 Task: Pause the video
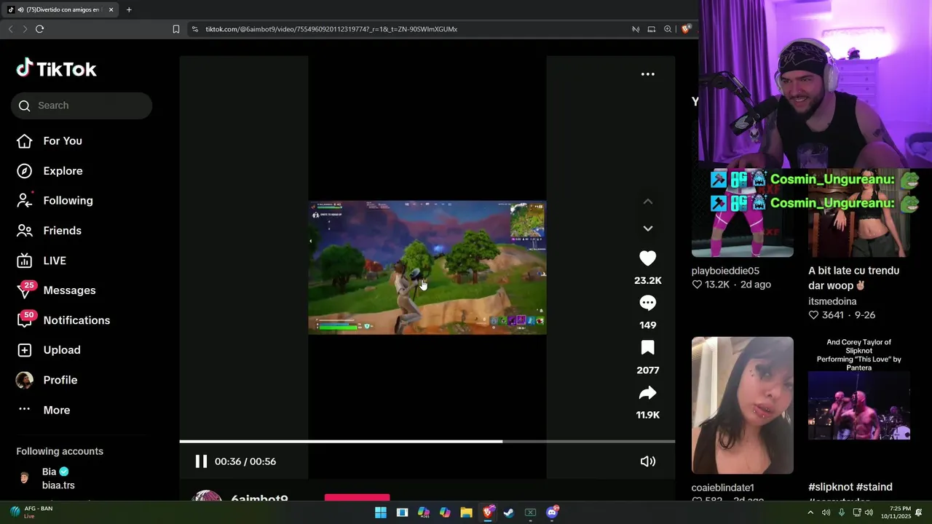(x=201, y=461)
